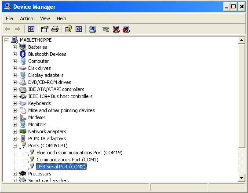This screenshot has height=193, width=248.
Task: Click the Bluetooth Devices icon
Action: tap(23, 54)
